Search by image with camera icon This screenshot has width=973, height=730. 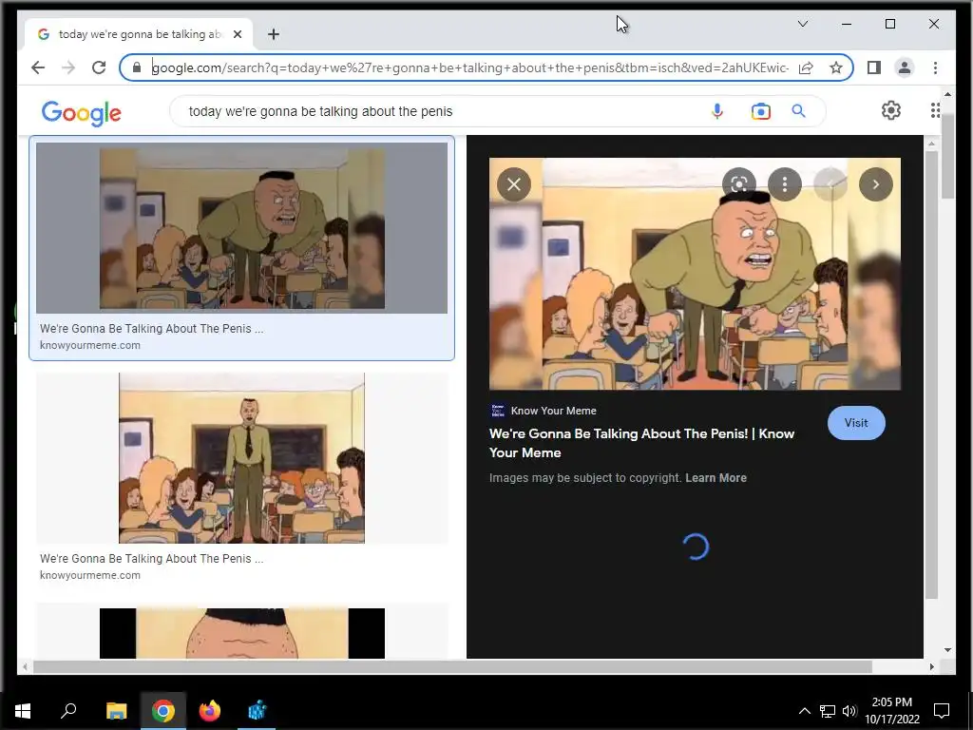coord(760,111)
